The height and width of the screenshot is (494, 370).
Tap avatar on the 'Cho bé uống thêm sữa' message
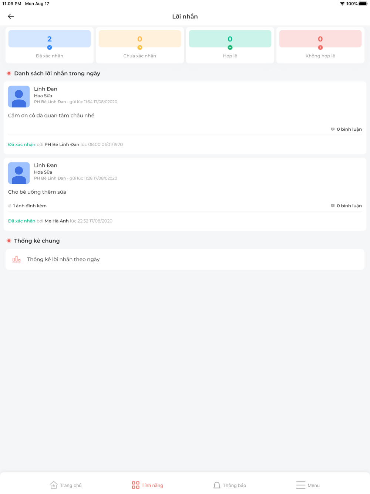pyautogui.click(x=19, y=173)
